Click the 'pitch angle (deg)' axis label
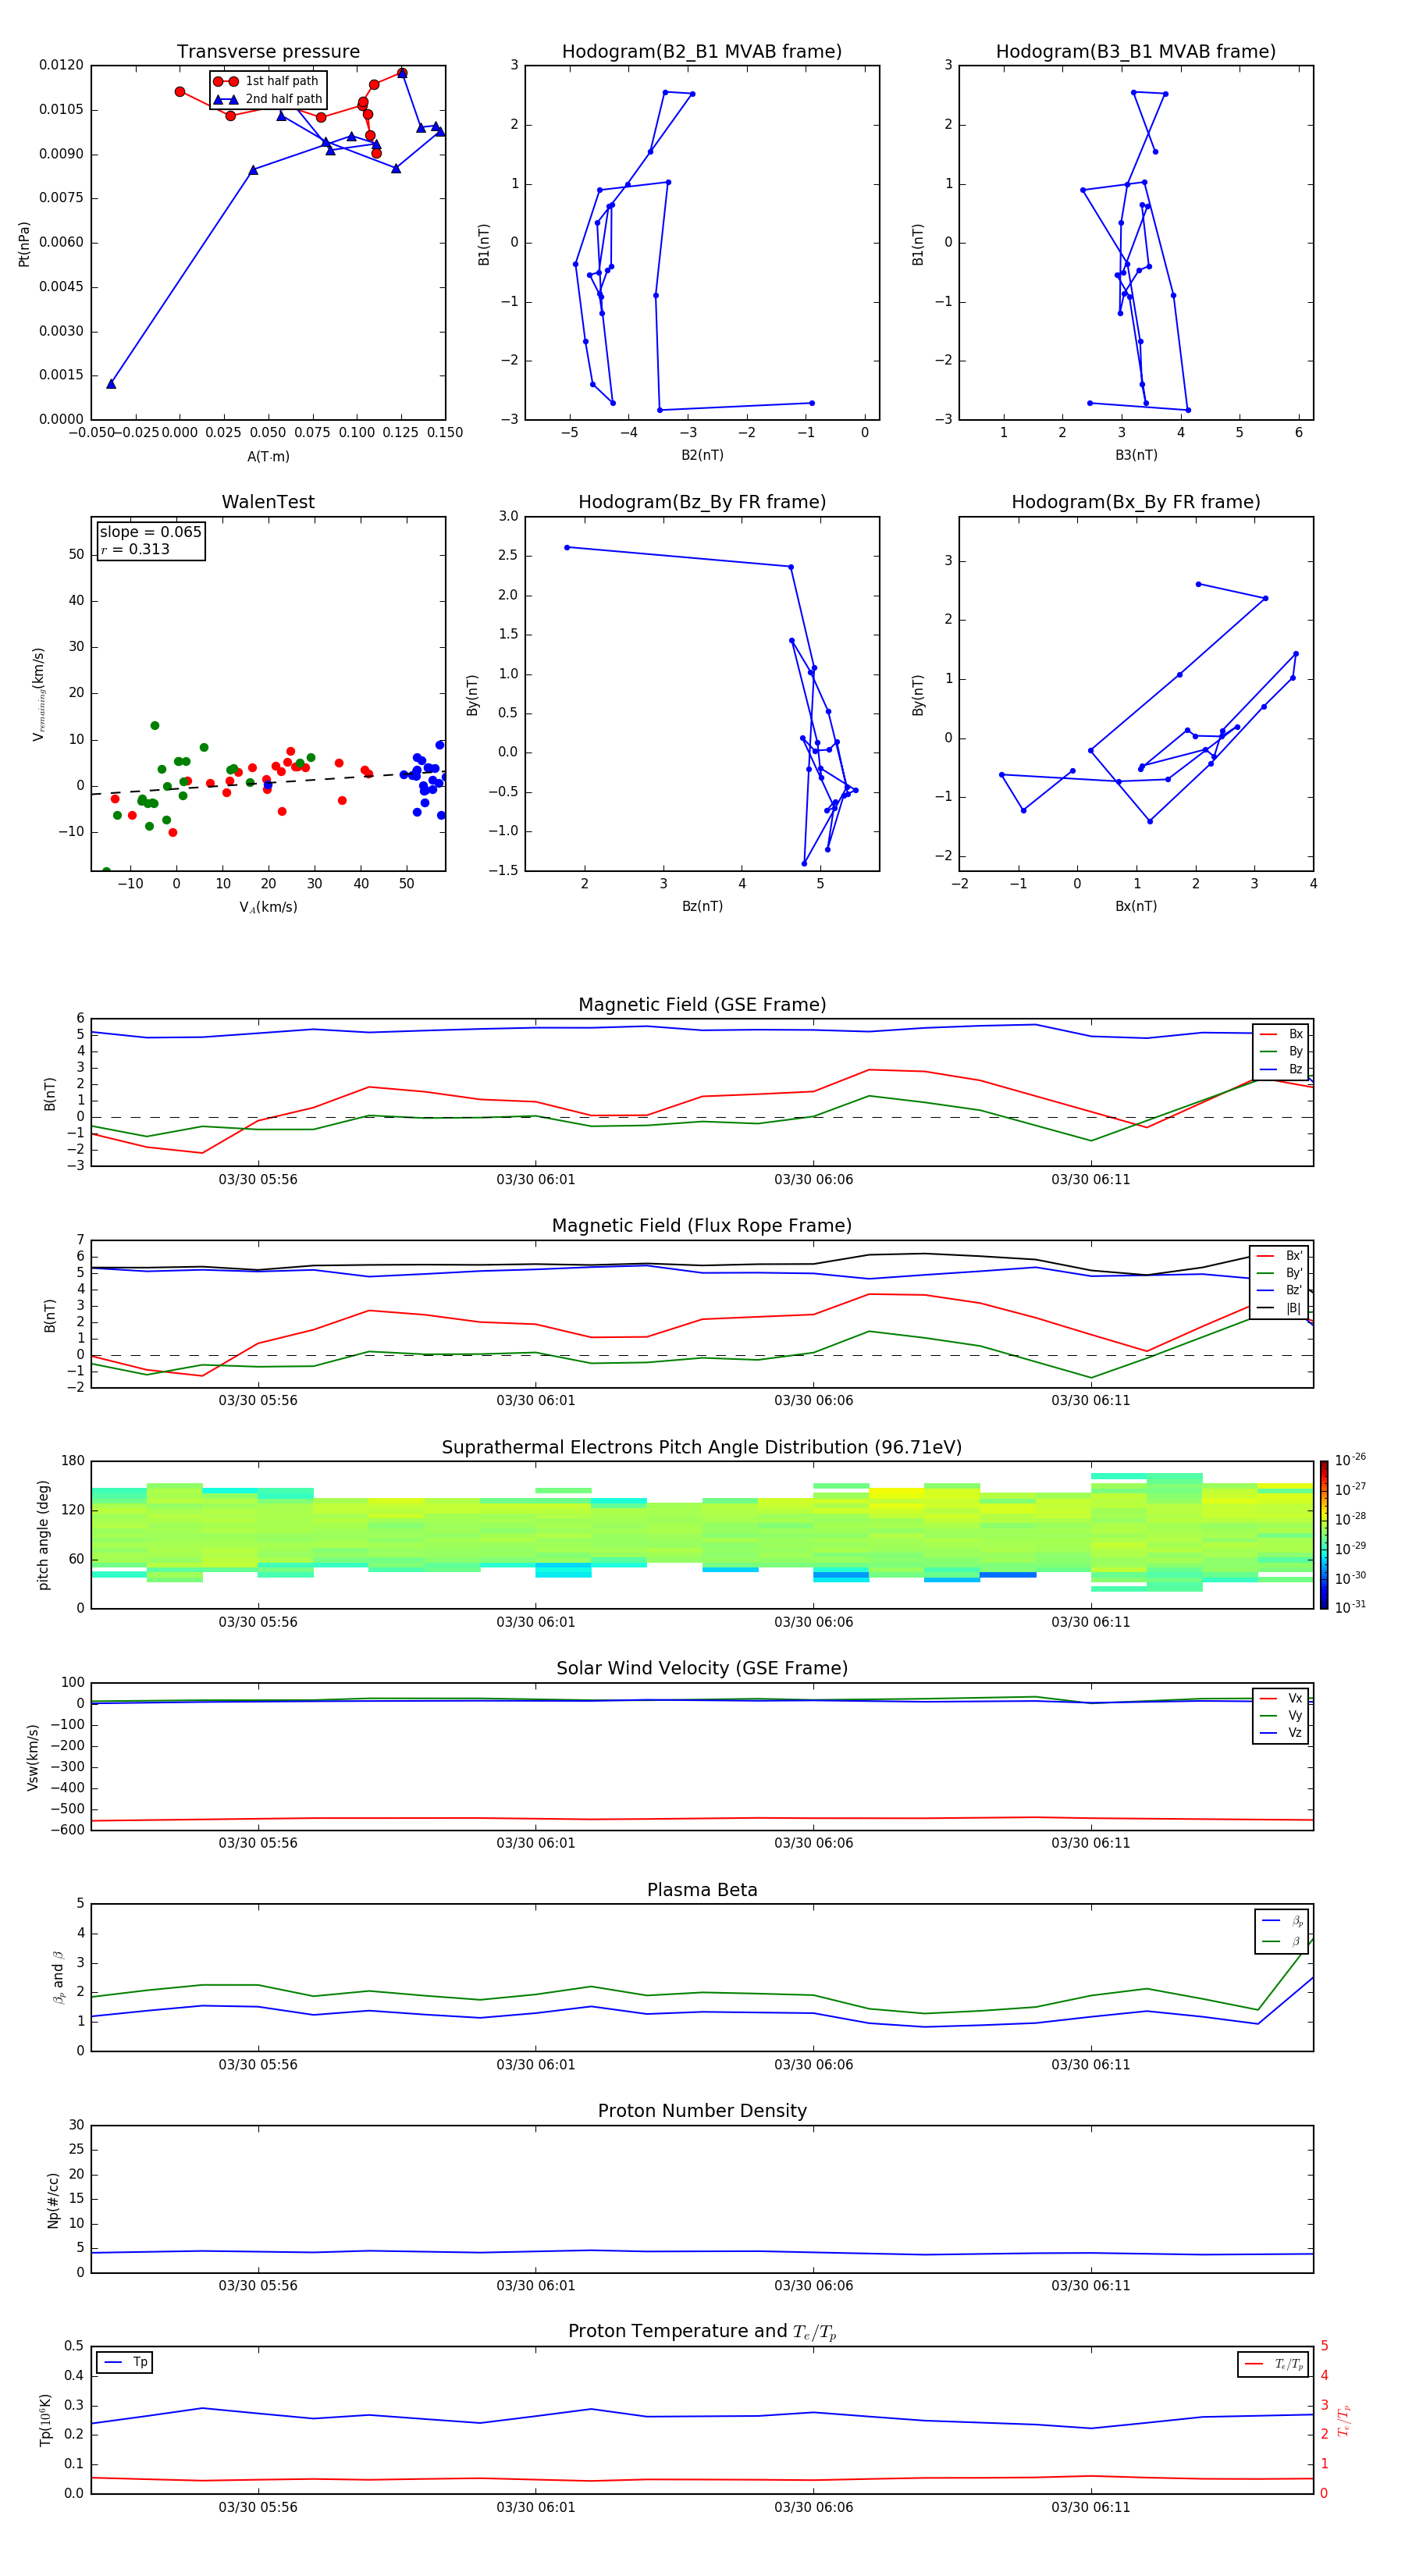Viewport: 1405px width, 2576px height. (x=43, y=1535)
